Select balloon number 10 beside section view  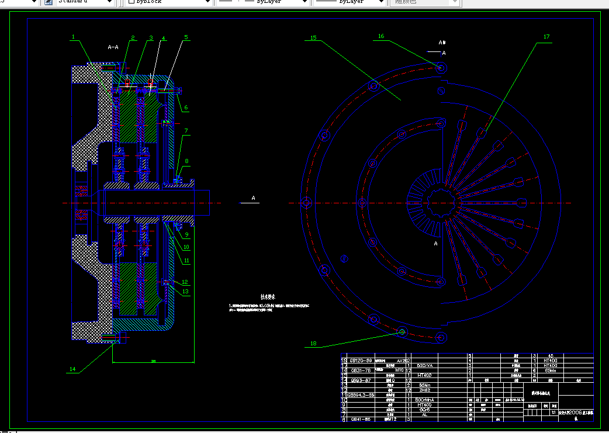[186, 247]
